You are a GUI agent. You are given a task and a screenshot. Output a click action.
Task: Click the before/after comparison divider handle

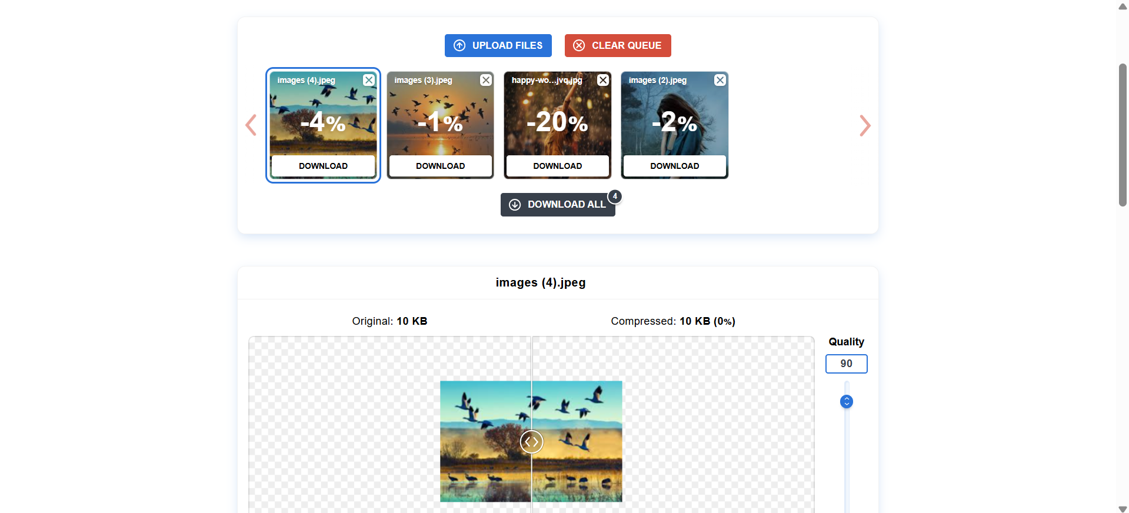coord(531,442)
